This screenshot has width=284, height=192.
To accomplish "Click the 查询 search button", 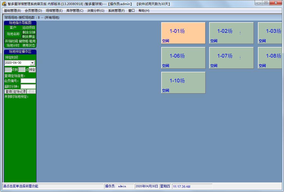I will [9, 91].
